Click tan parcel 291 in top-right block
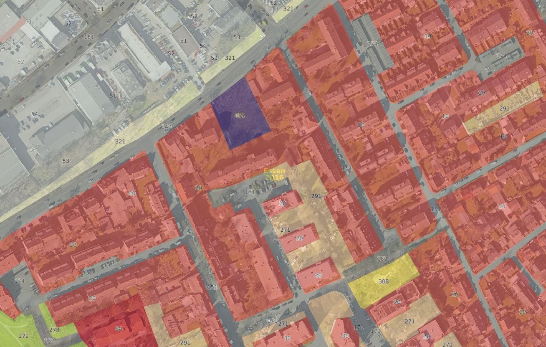546x347 pixels. (504, 109)
